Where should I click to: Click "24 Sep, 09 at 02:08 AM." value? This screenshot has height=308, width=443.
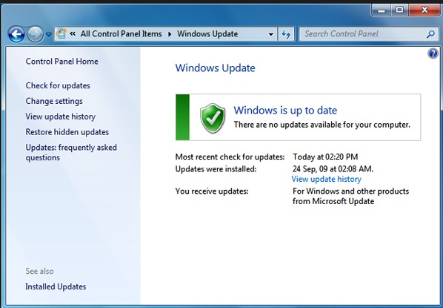333,169
